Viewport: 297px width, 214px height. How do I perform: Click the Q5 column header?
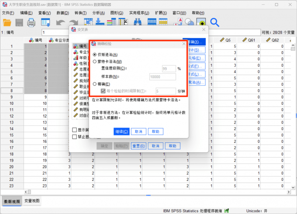(x=227, y=40)
